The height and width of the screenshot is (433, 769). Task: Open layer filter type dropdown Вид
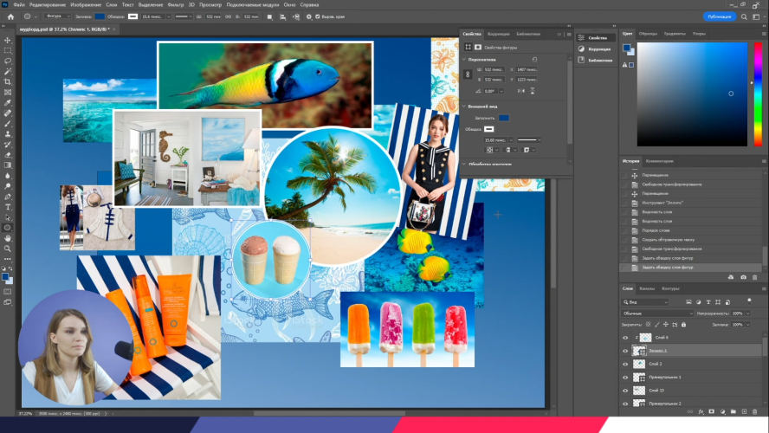645,302
